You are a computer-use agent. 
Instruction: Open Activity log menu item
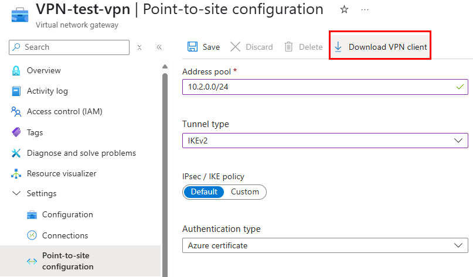[47, 91]
